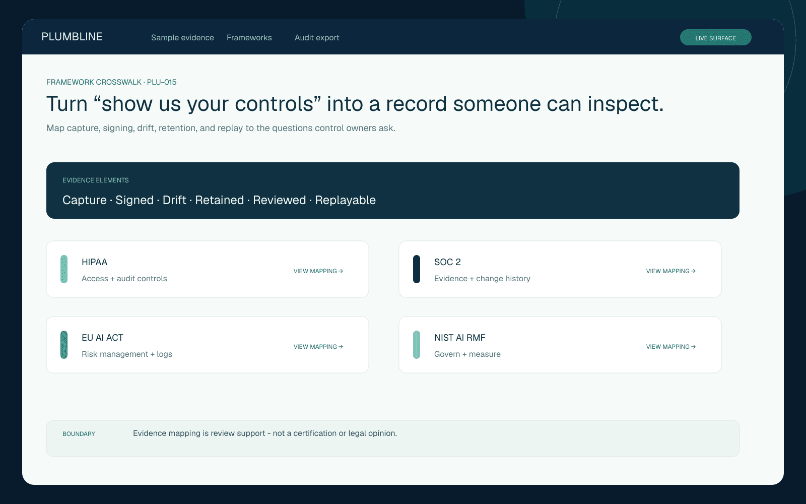View mapping for SOC 2
The width and height of the screenshot is (806, 504).
pyautogui.click(x=671, y=271)
